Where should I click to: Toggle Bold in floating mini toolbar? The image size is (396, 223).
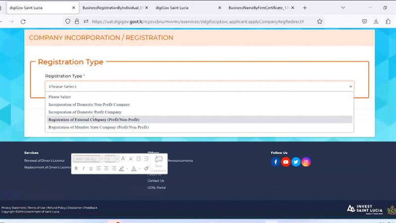pyautogui.click(x=76, y=168)
